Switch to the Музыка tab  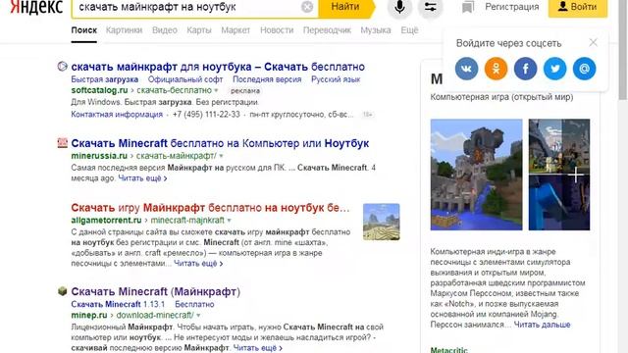pyautogui.click(x=376, y=30)
